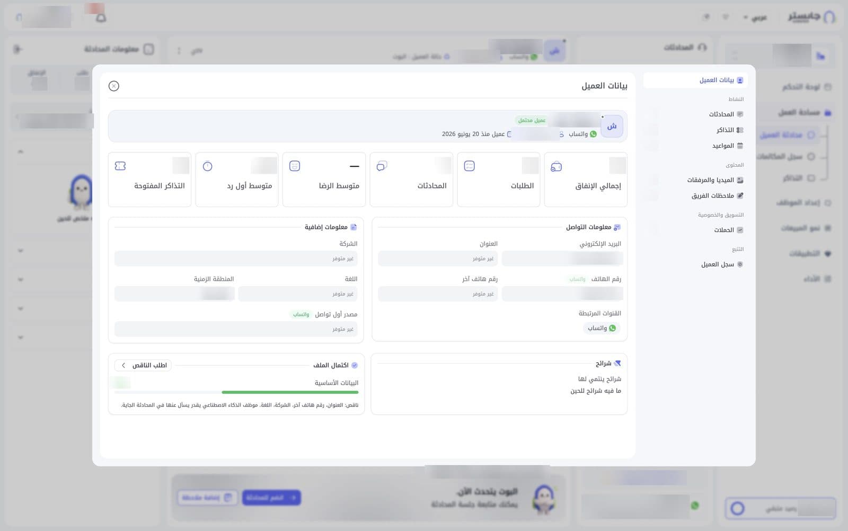Viewport: 848px width, 531px height.
Task: Click the check badge icon beside اكتمال الملف
Action: click(x=355, y=365)
